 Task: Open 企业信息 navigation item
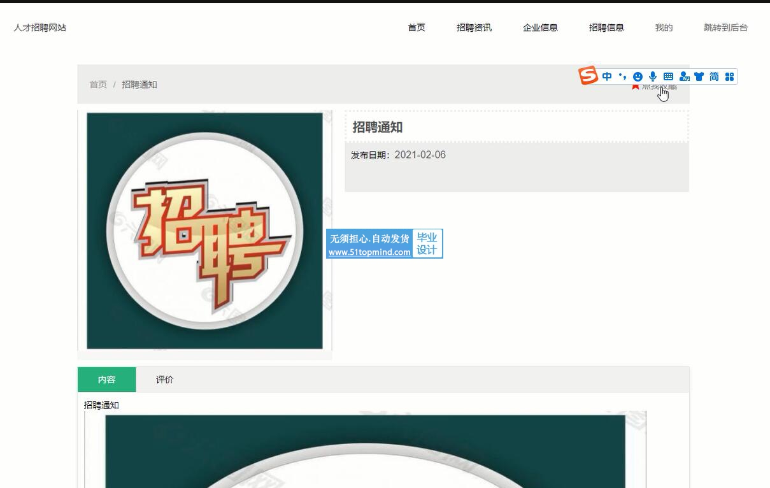540,27
